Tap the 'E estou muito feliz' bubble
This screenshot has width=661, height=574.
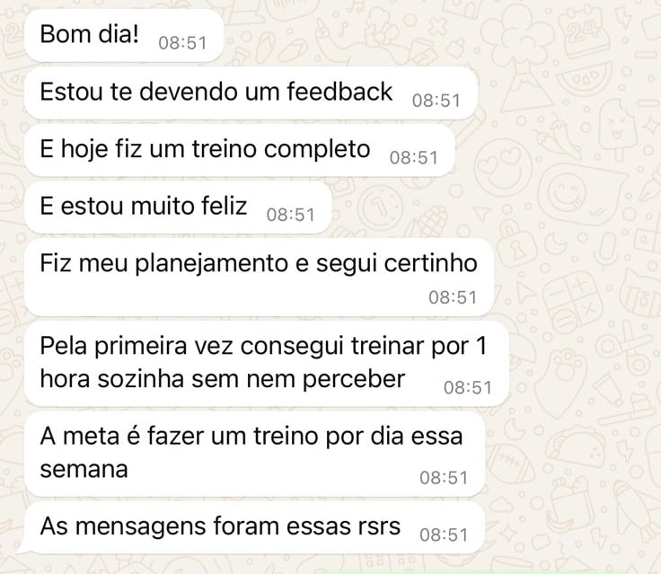179,208
